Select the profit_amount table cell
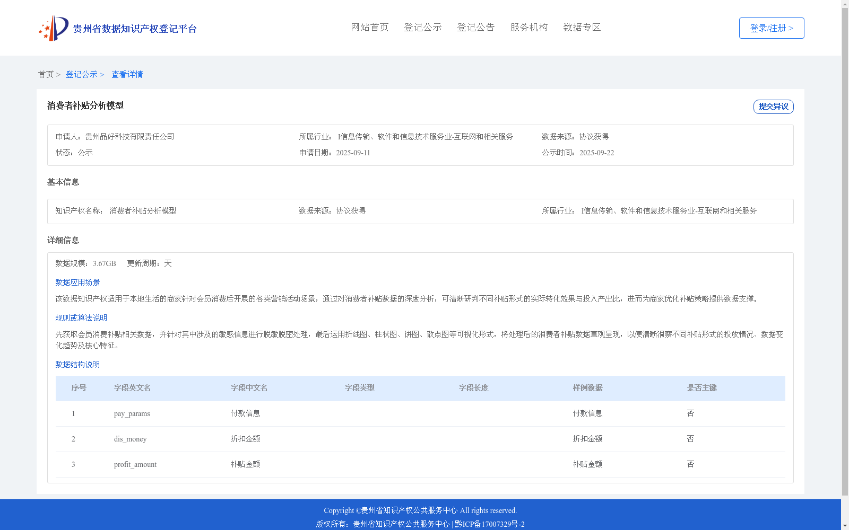This screenshot has width=849, height=530. (135, 464)
